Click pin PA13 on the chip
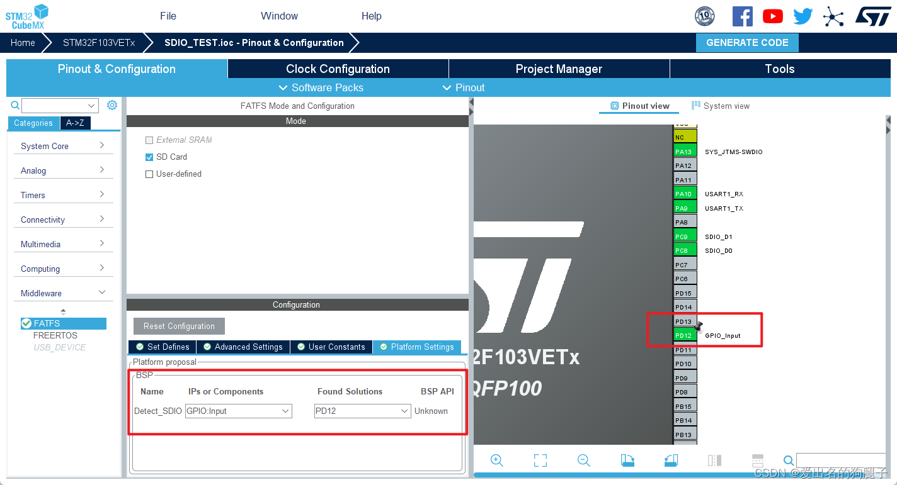Viewport: 897px width, 485px height. [x=685, y=152]
